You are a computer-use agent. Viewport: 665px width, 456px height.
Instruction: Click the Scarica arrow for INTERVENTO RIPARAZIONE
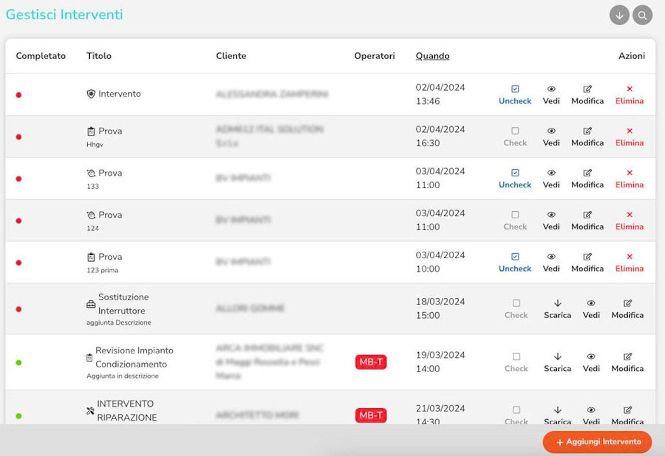[557, 410]
